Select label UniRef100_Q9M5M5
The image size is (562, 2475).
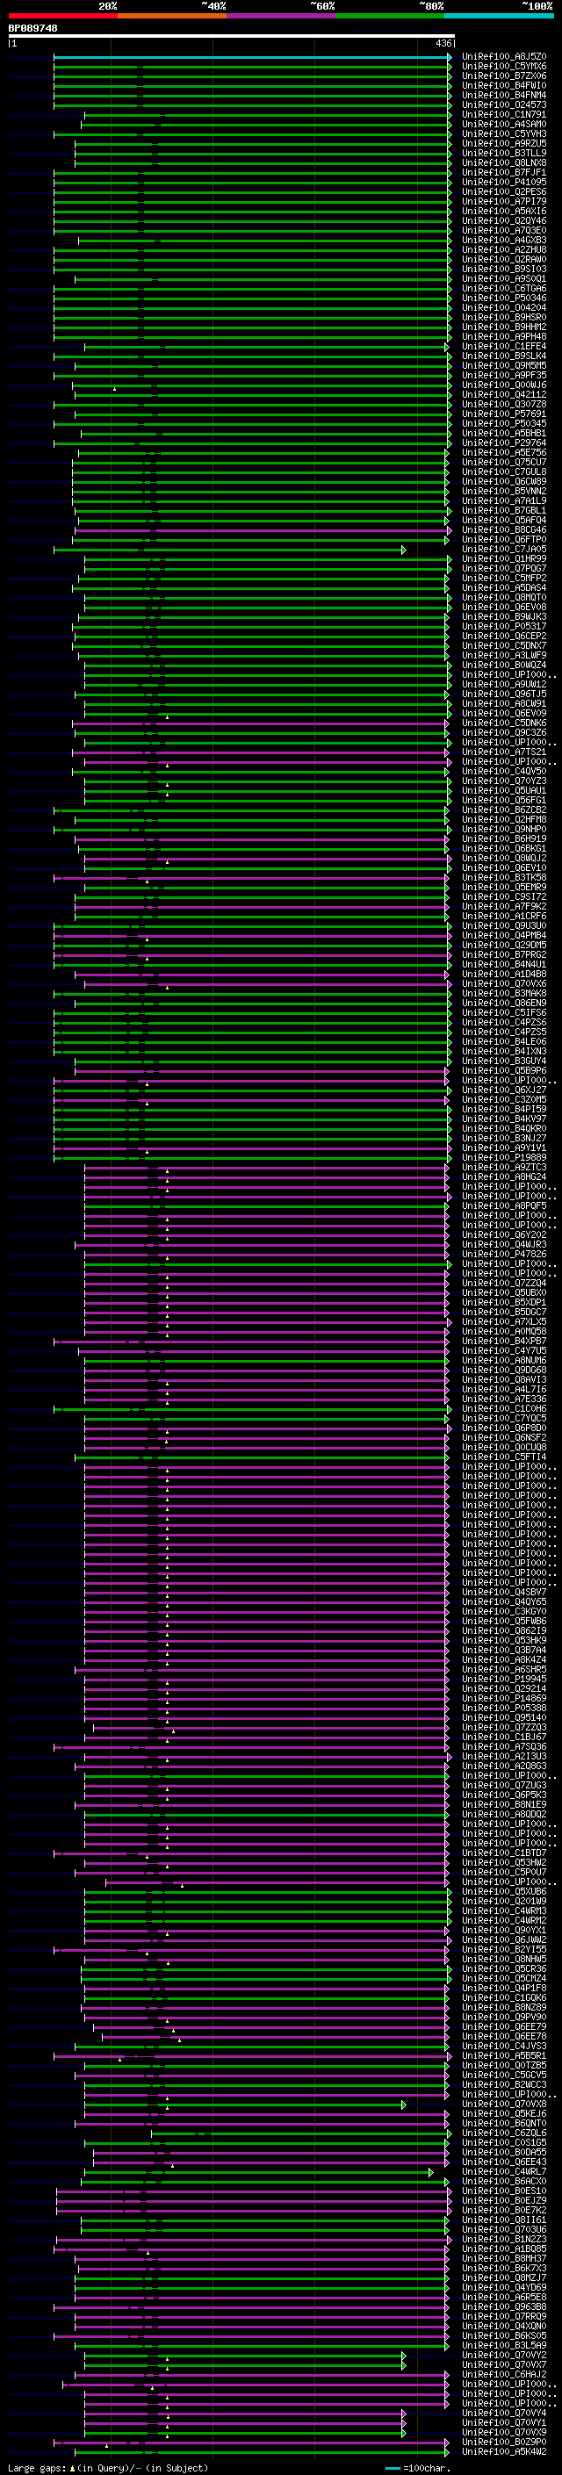(503, 366)
